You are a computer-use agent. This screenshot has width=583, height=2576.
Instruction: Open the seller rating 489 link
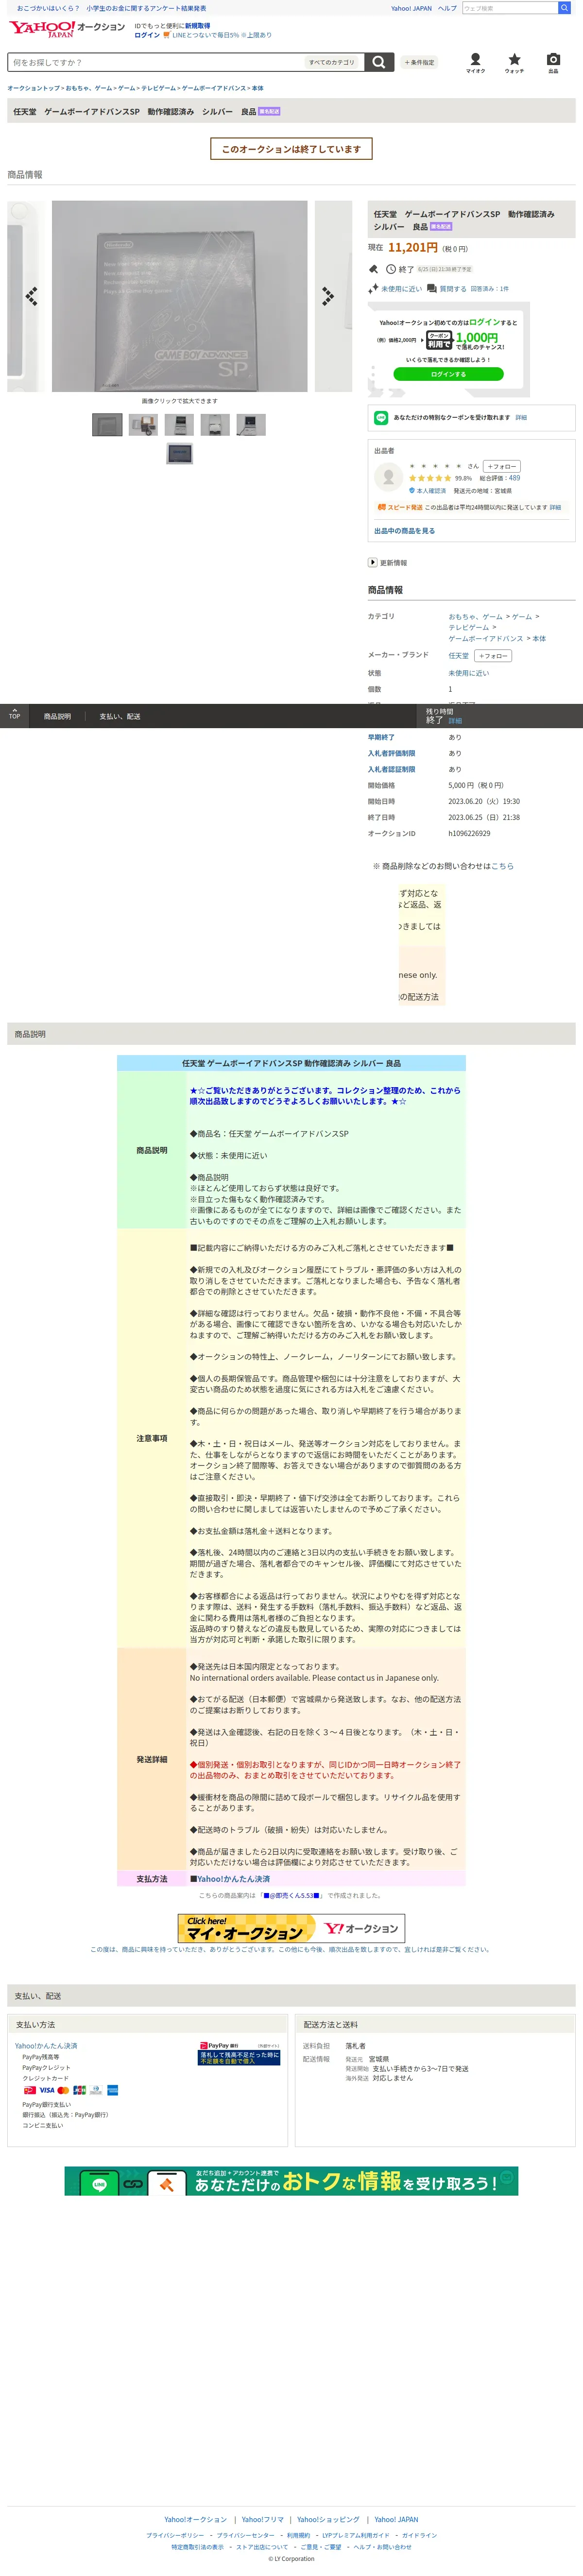click(514, 478)
